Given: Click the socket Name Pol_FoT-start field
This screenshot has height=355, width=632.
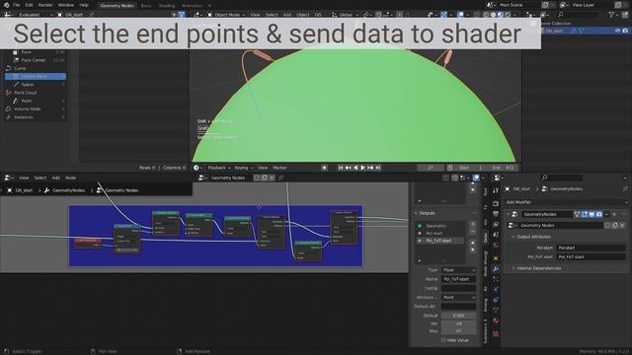Looking at the screenshot, I should click(458, 279).
